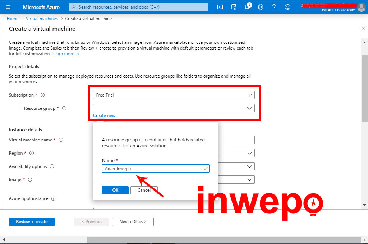The width and height of the screenshot is (368, 244).
Task: Focus the search resources box
Action: pos(138,7)
